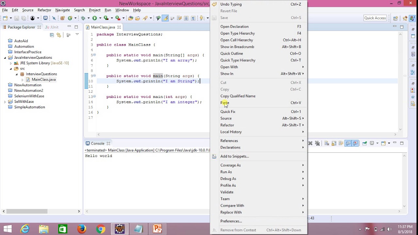418x235 pixels.
Task: Click Remove Launch X icon in Console
Action: pos(310,143)
